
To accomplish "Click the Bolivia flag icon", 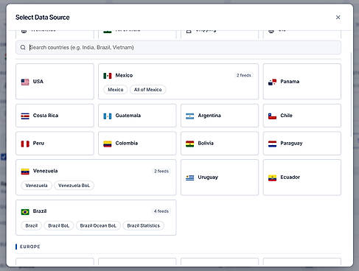I will (190, 144).
